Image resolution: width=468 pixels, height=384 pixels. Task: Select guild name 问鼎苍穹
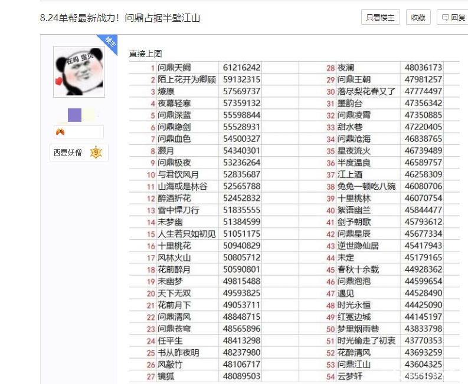[x=174, y=329]
